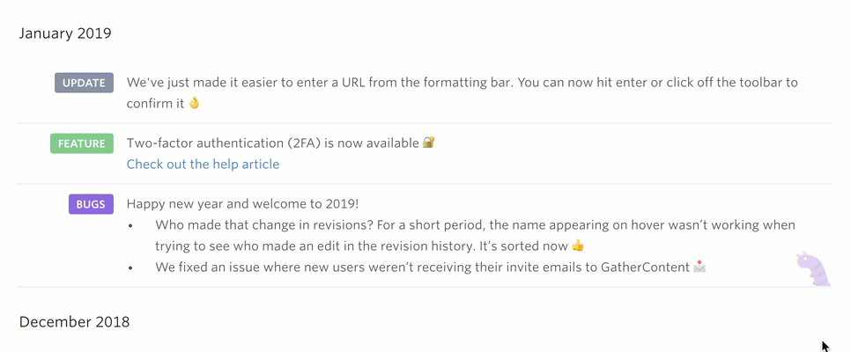851x352 pixels.
Task: Click the 'trying to see who made an edit' line
Action: pyautogui.click(x=361, y=246)
